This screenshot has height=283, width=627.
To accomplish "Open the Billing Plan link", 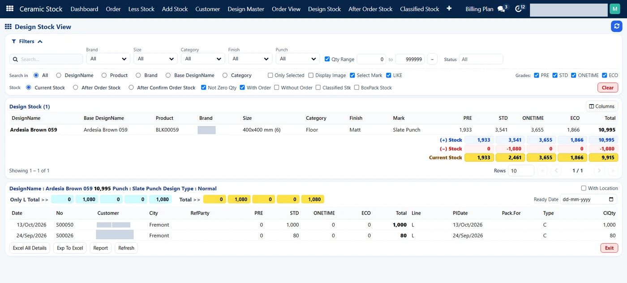I will point(479,9).
